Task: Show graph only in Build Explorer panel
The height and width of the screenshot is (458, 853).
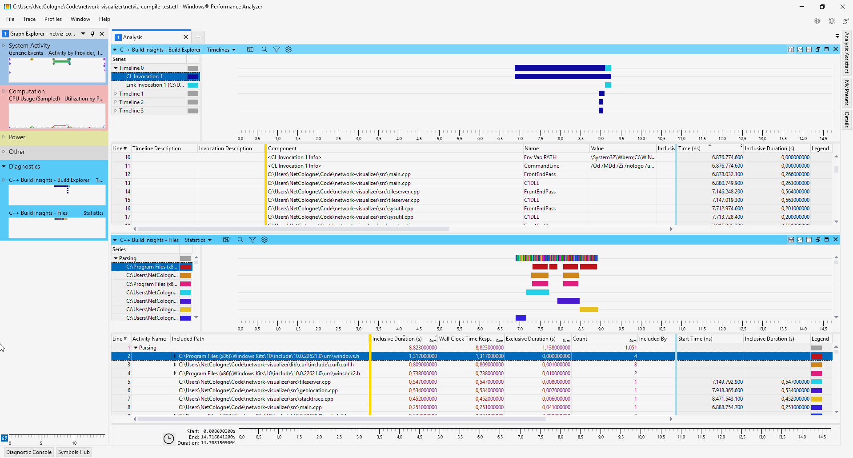Action: coord(800,50)
